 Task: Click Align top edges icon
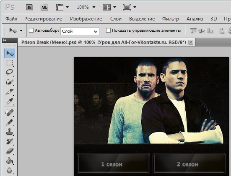(193, 31)
